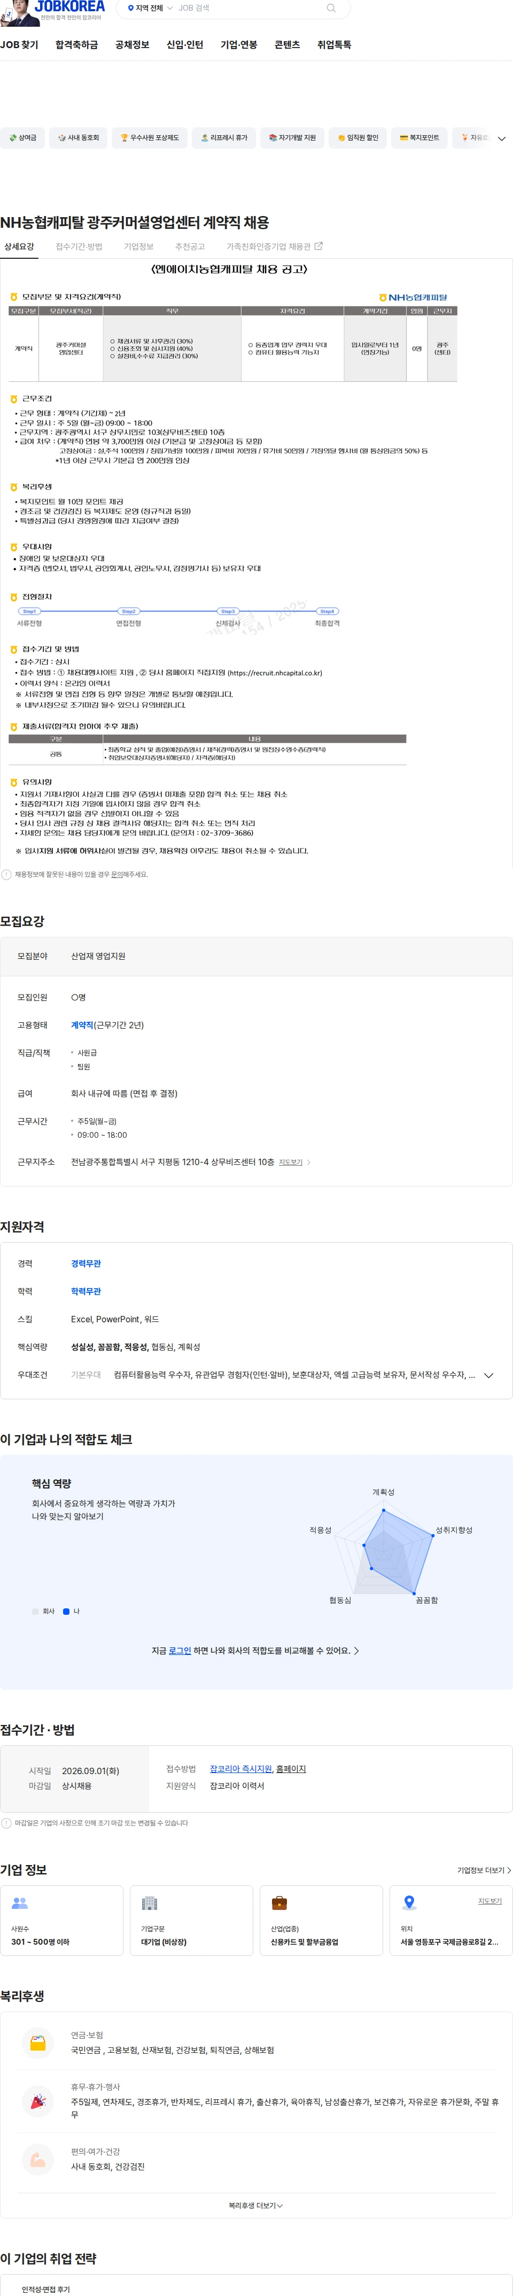The height and width of the screenshot is (2296, 513).
Task: Open the 신입·인턴 menu
Action: [x=184, y=44]
